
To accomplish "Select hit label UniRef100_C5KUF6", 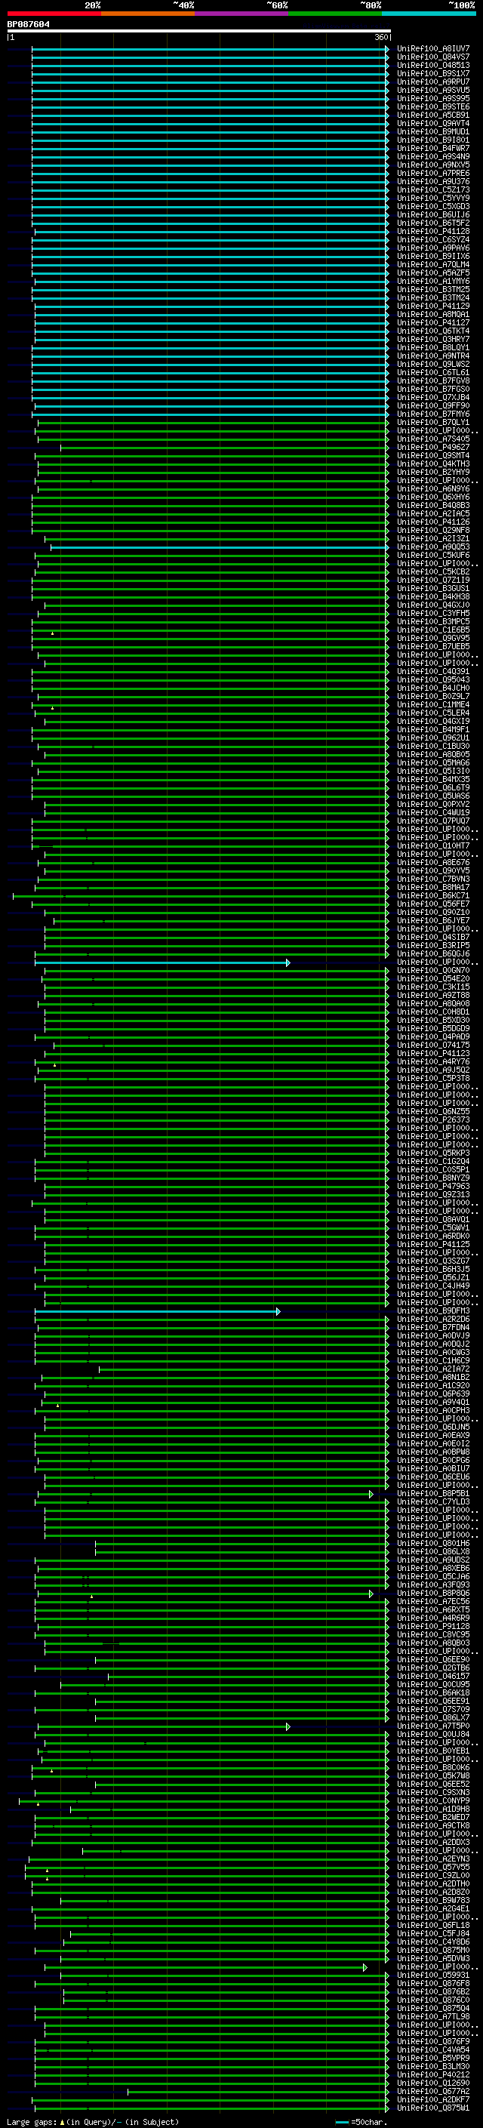I will click(x=432, y=555).
